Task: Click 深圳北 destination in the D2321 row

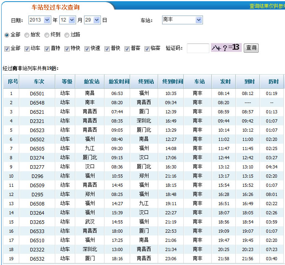Action: tap(144, 121)
